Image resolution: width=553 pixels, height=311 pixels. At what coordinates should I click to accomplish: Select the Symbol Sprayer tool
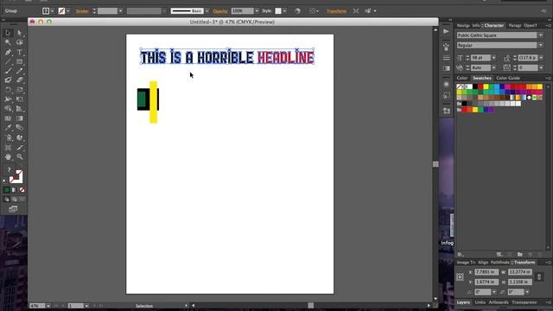(x=8, y=137)
